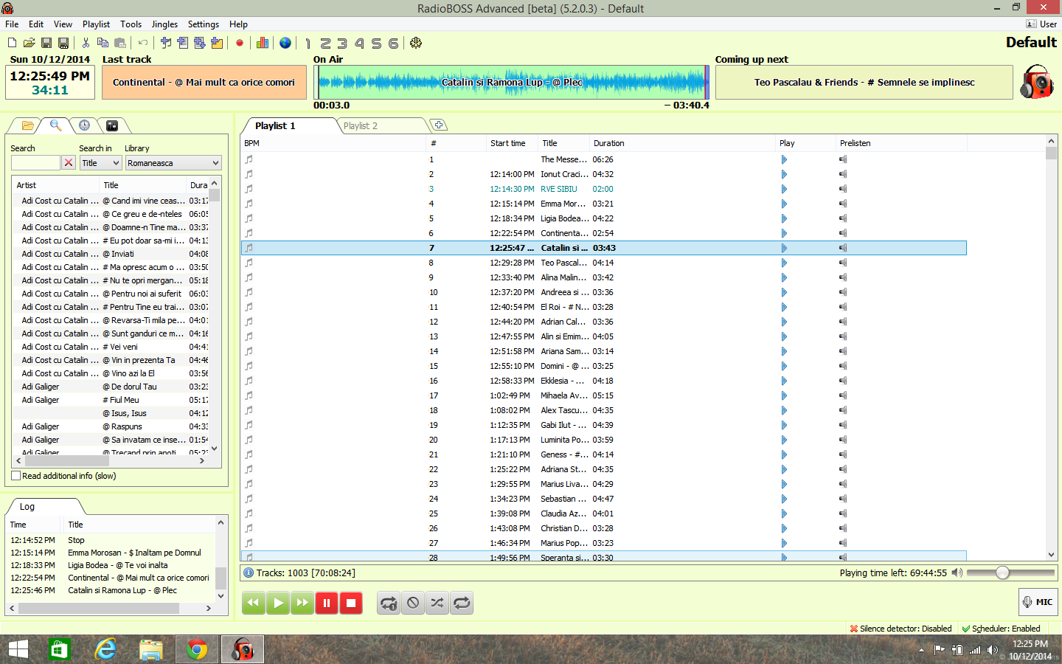Select player number 3 in toolbar
The image size is (1062, 664).
[342, 44]
